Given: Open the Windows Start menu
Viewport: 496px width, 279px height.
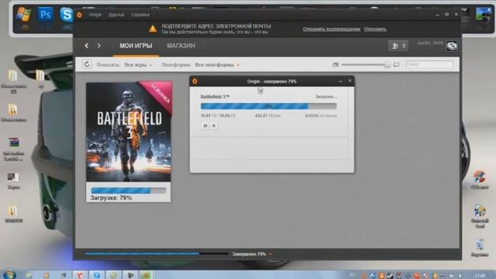Looking at the screenshot, I should (x=9, y=274).
